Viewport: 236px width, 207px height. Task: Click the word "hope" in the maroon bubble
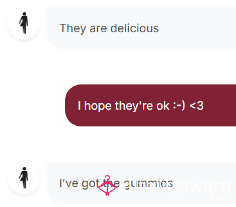click(x=98, y=106)
